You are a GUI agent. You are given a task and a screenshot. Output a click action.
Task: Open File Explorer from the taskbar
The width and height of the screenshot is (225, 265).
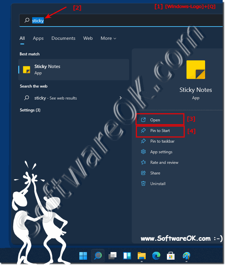click(x=142, y=256)
